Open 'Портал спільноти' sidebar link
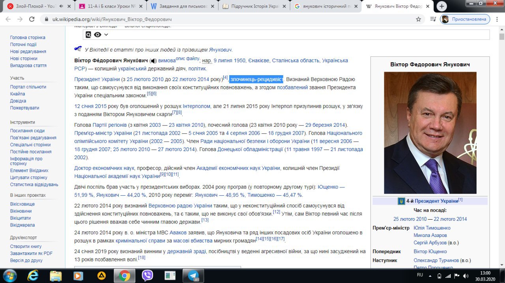 pyautogui.click(x=28, y=87)
